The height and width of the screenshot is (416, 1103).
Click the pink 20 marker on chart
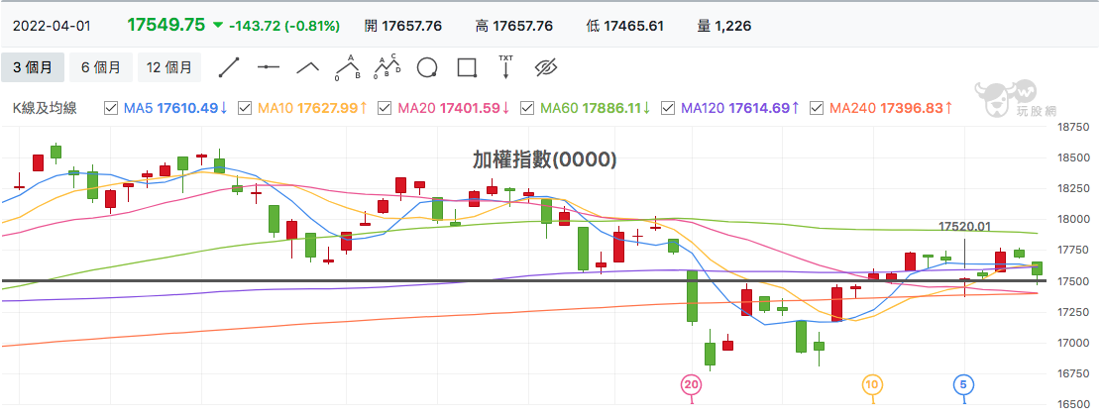pyautogui.click(x=692, y=384)
